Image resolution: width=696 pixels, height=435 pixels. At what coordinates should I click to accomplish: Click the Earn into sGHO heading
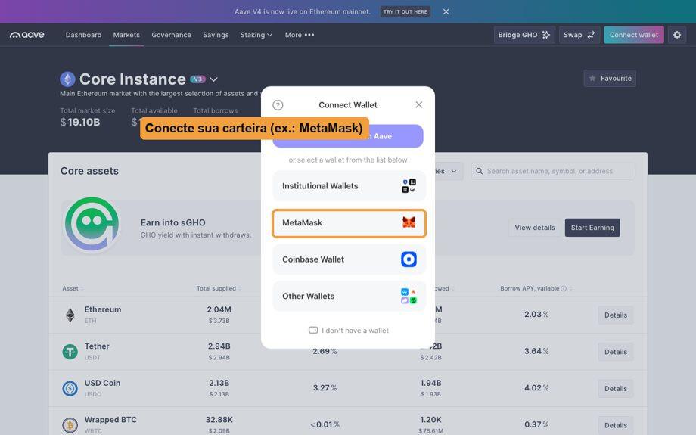(172, 223)
